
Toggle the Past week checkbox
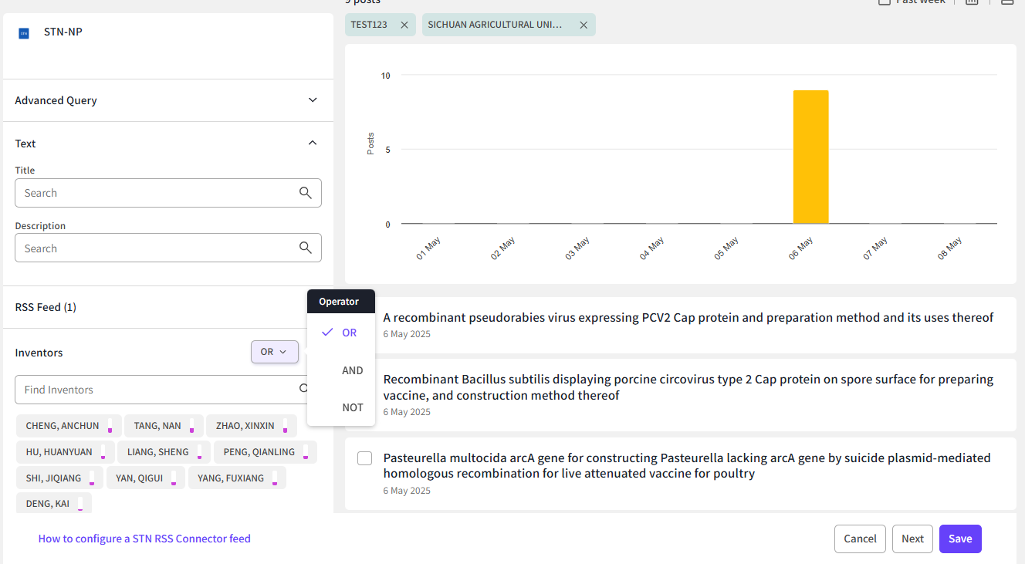pyautogui.click(x=885, y=2)
